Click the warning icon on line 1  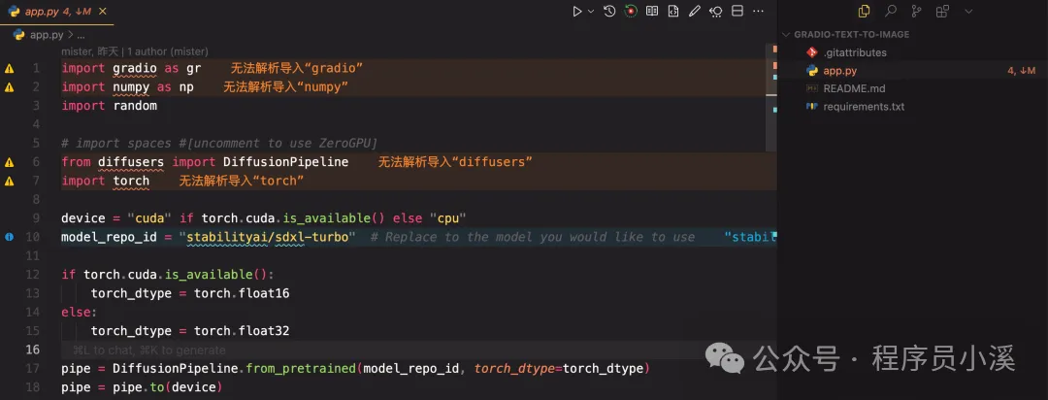10,68
